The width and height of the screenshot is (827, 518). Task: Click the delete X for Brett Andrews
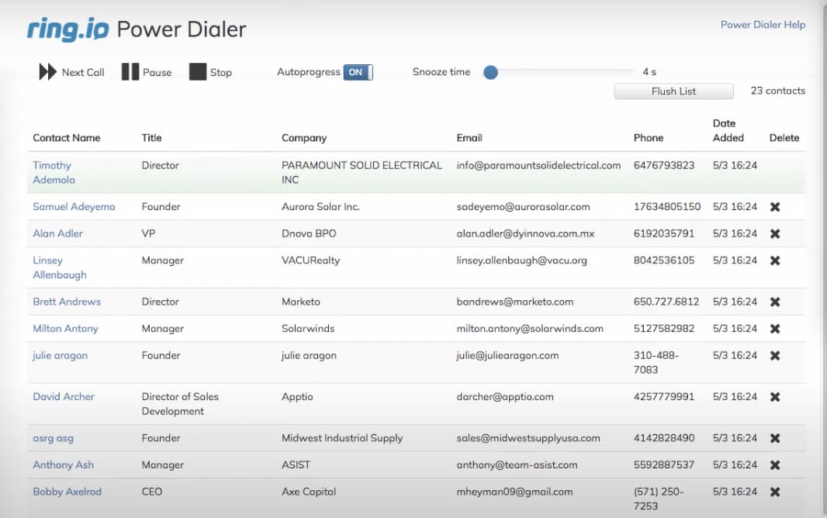(x=774, y=302)
